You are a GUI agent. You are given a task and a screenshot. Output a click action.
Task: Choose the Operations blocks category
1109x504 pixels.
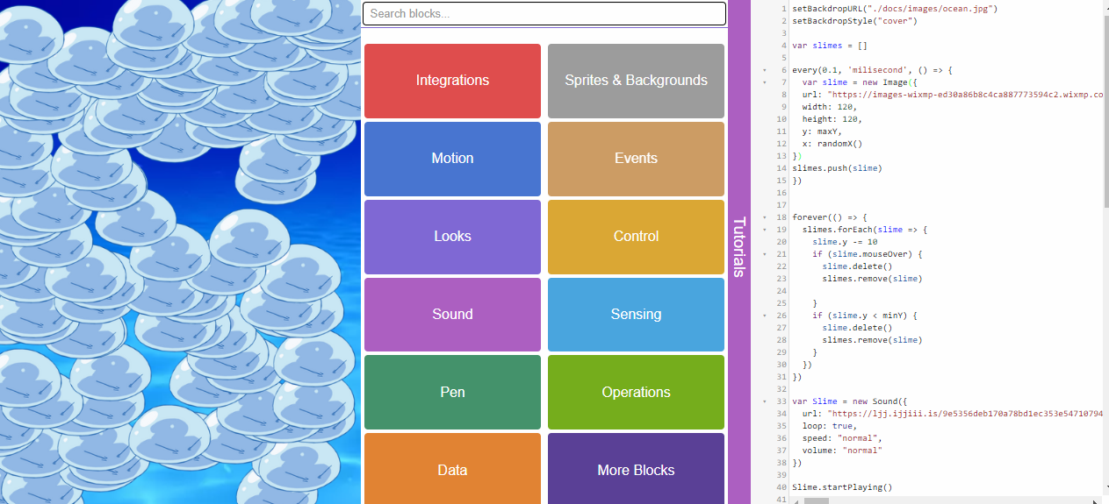[636, 393]
